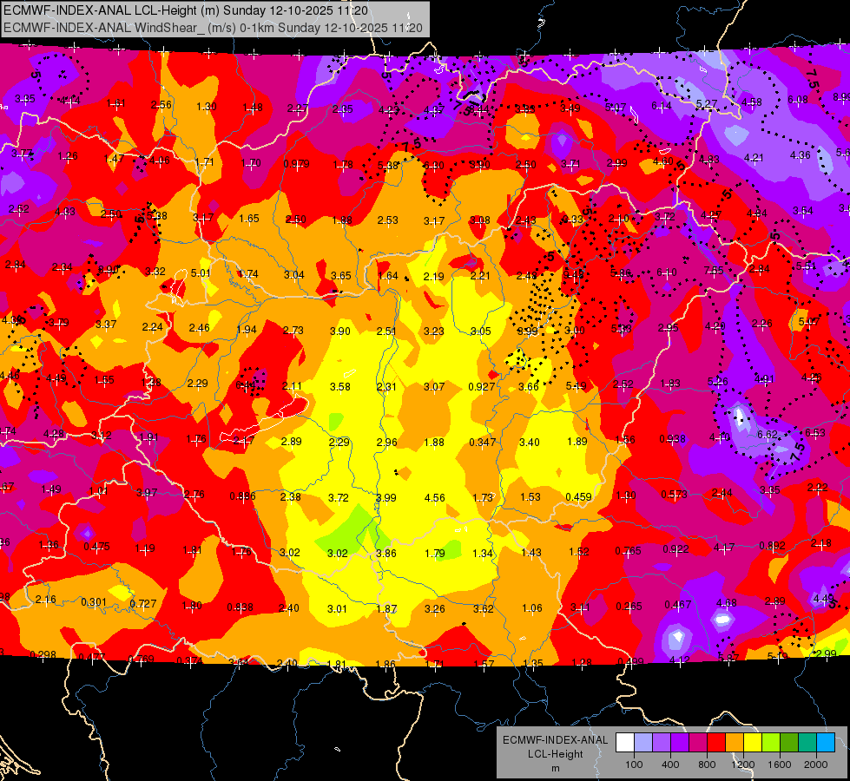The width and height of the screenshot is (850, 781).
Task: Select the value 0.467 on the map
Action: pos(678,604)
